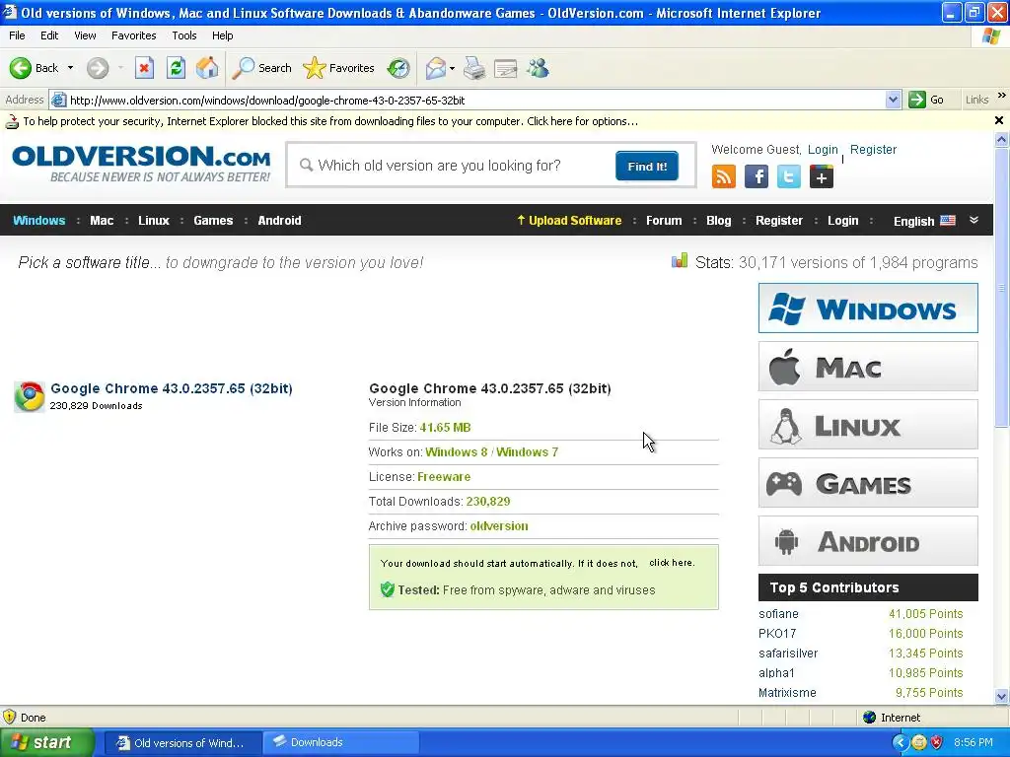Open the Tools menu
The width and height of the screenshot is (1010, 757).
(184, 35)
